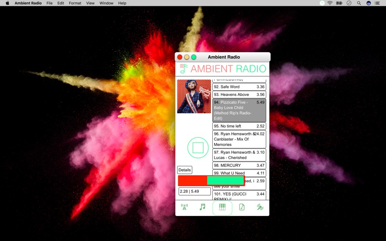Open the Notification Center list icon

pos(377,3)
